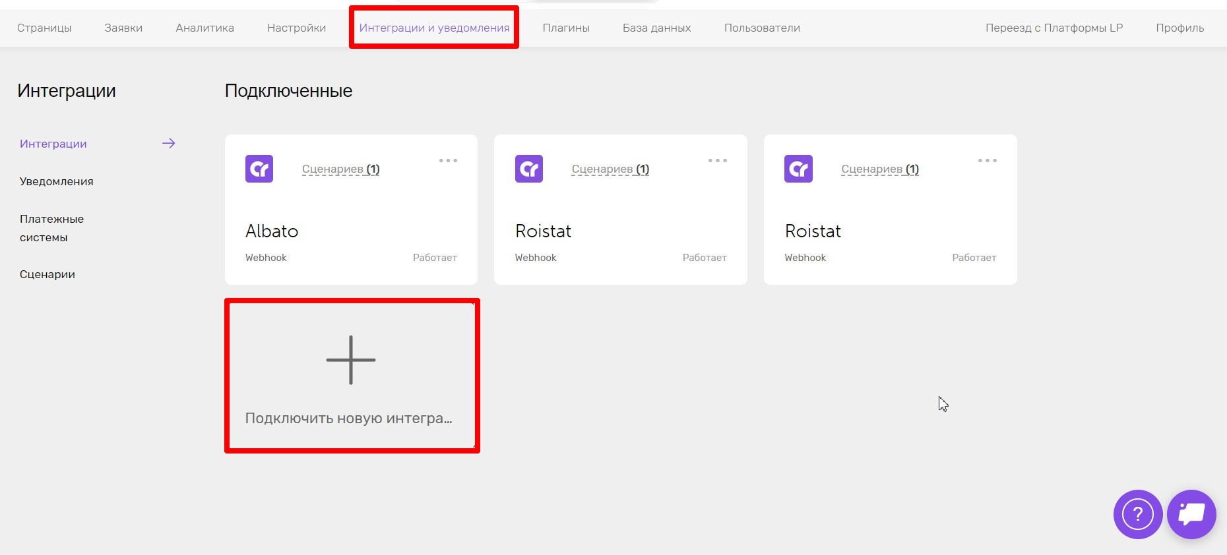Click the Webhook label on the Albato card
This screenshot has width=1227, height=555.
[x=266, y=258]
